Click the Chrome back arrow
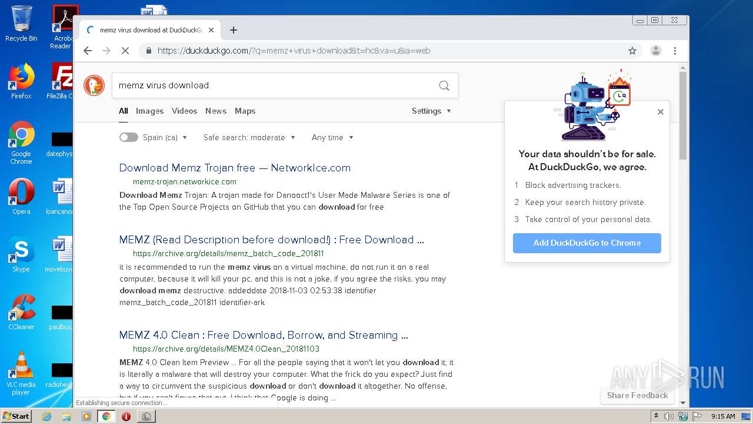The height and width of the screenshot is (424, 753). tap(88, 51)
